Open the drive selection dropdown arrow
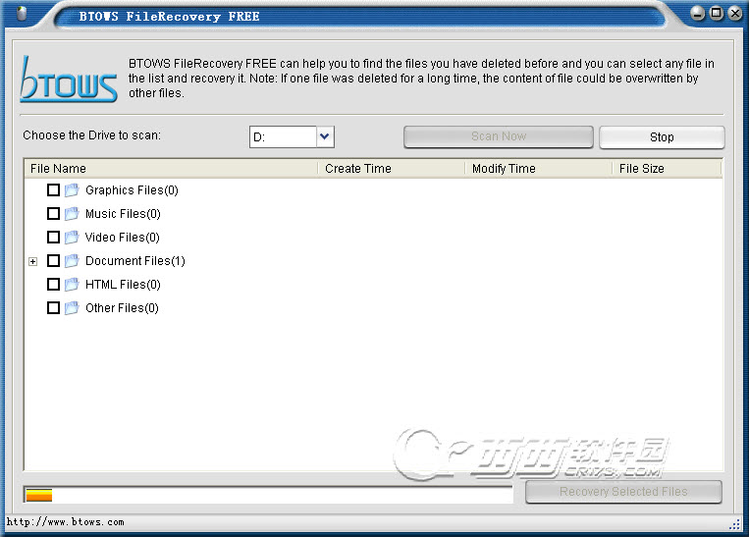The width and height of the screenshot is (749, 537). [x=325, y=137]
